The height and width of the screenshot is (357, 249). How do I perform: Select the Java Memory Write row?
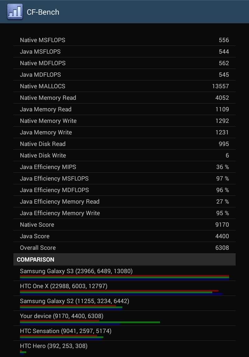[x=125, y=132]
